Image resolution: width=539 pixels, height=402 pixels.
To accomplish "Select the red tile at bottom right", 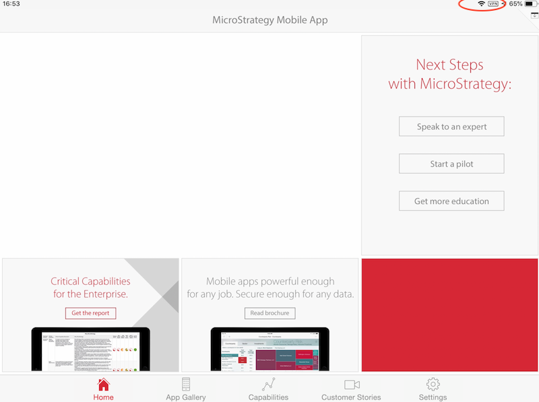I will point(449,314).
